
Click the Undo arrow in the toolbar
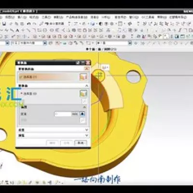[x=29, y=24]
